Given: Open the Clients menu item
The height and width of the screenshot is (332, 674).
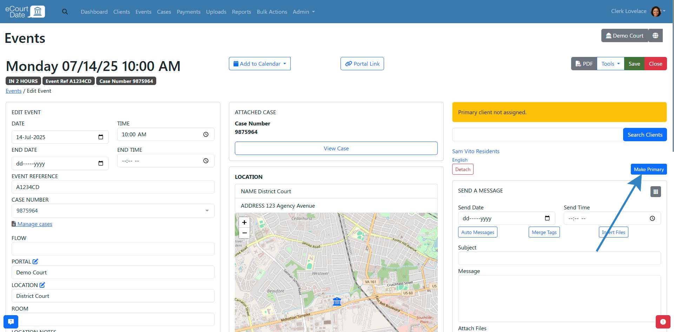Looking at the screenshot, I should click(x=121, y=12).
